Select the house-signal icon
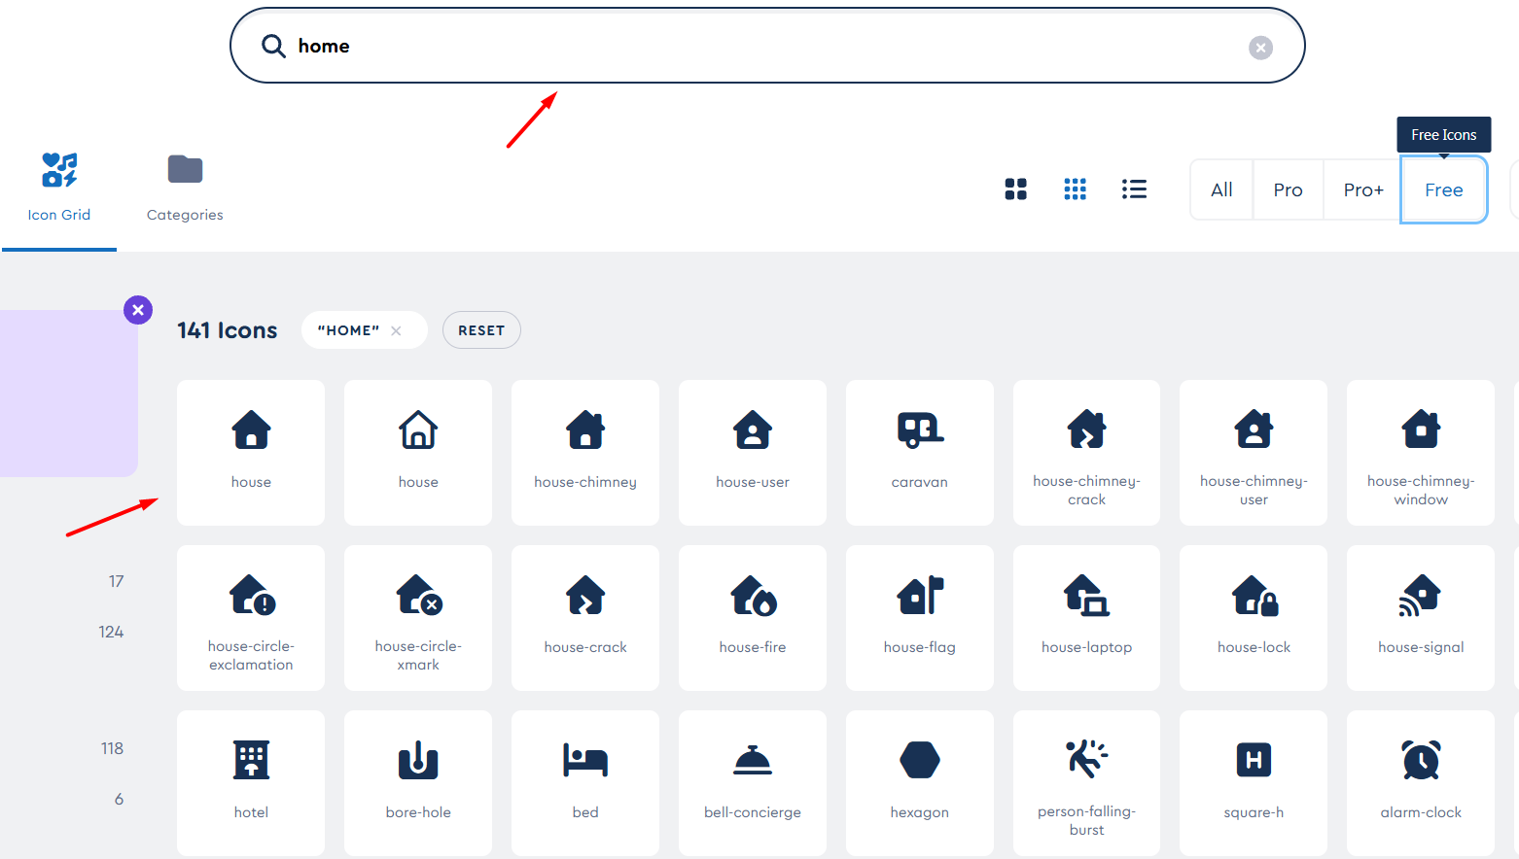The height and width of the screenshot is (859, 1519). pyautogui.click(x=1421, y=618)
